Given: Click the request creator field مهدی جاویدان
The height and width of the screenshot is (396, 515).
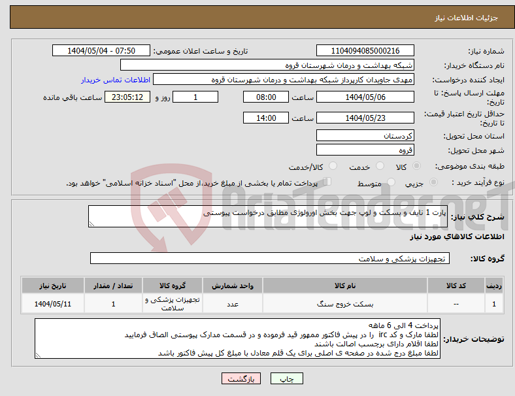Looking at the screenshot, I should pyautogui.click(x=284, y=80).
